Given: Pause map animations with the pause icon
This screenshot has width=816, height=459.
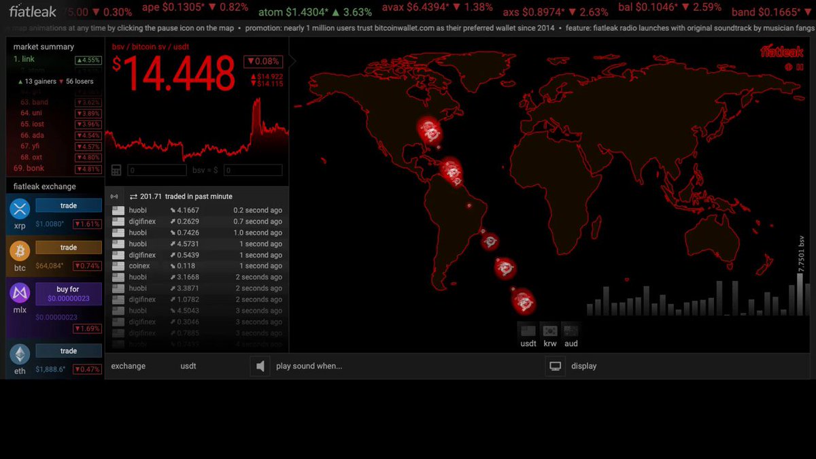Looking at the screenshot, I should pyautogui.click(x=800, y=67).
